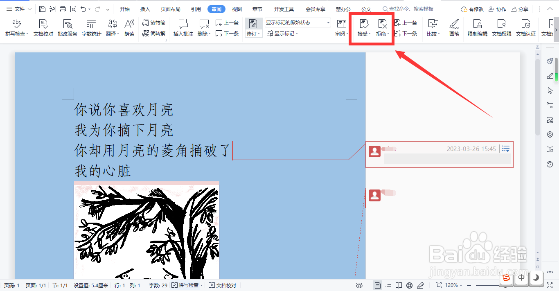The width and height of the screenshot is (559, 291).
Task: Open Print Preview from quick access bar
Action: [x=73, y=9]
